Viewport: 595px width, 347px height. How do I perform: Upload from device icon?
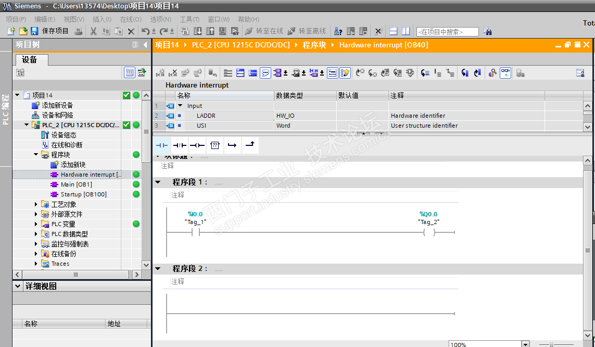[x=210, y=31]
